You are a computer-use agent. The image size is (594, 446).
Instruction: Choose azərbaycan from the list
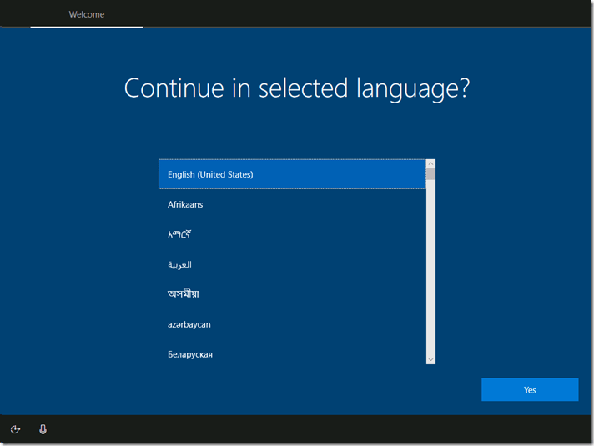292,324
